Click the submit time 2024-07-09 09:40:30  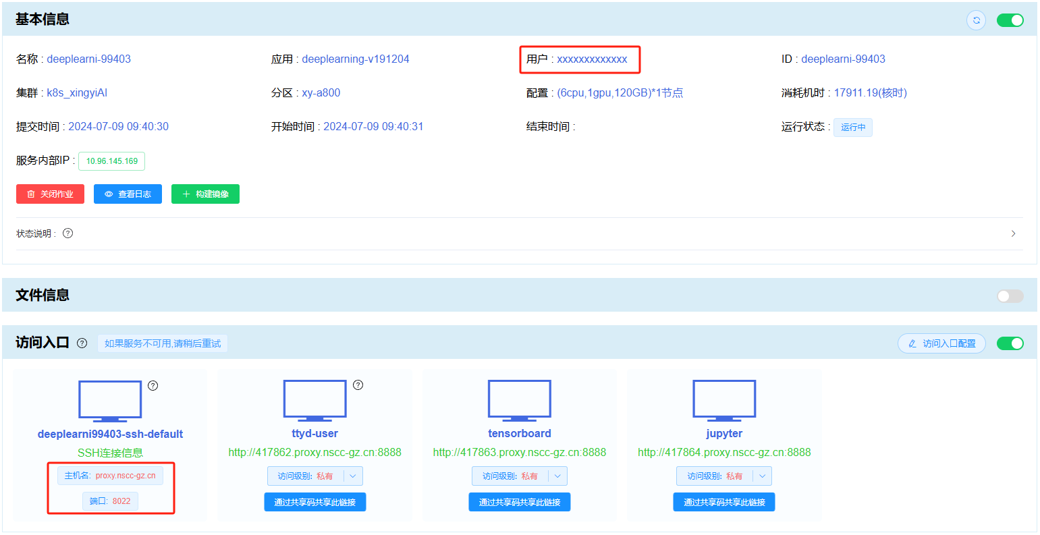click(x=119, y=127)
